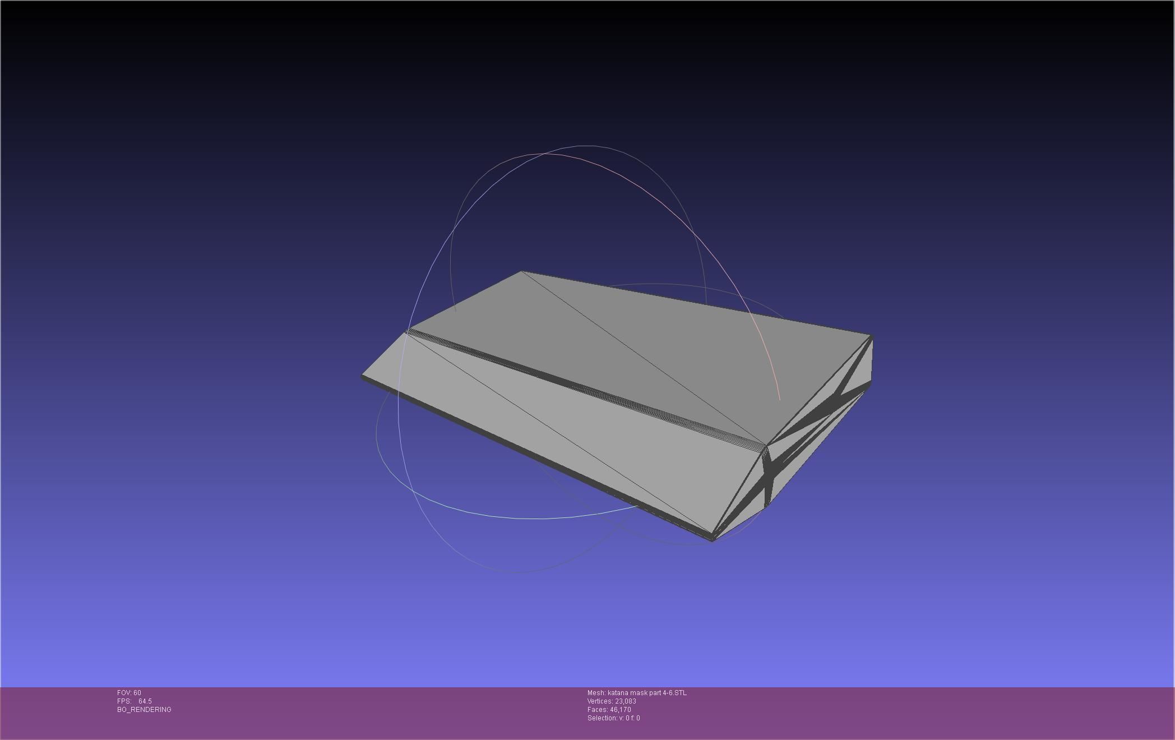Screen dimensions: 1175x740
Task: Click the 'BO_RENDERING' status label
Action: 144,710
